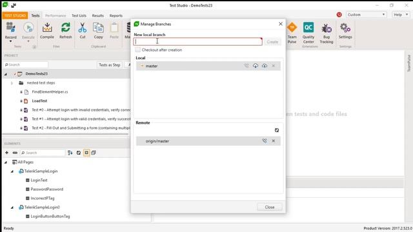Screen dimensions: 413x232
Task: Switch to the Test Lists tab
Action: click(79, 15)
